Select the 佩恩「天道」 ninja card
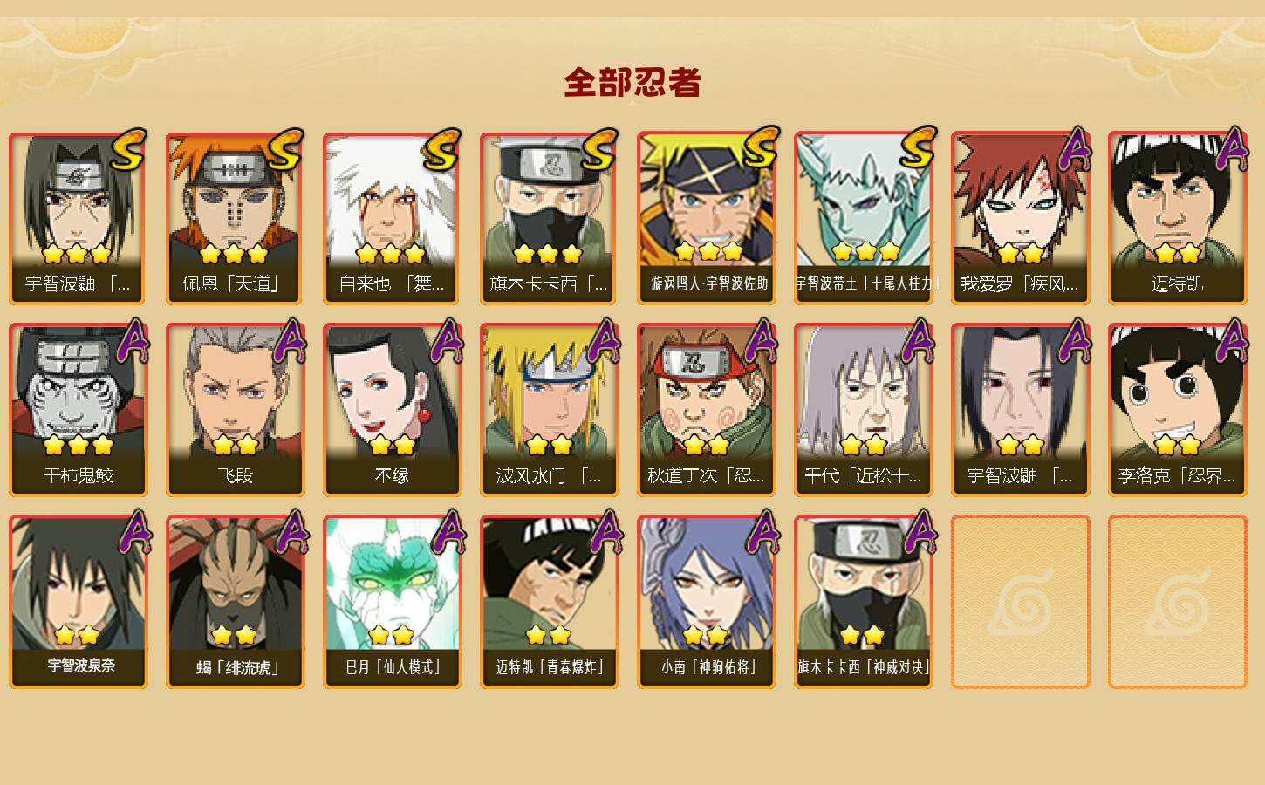1265x785 pixels. coord(235,218)
